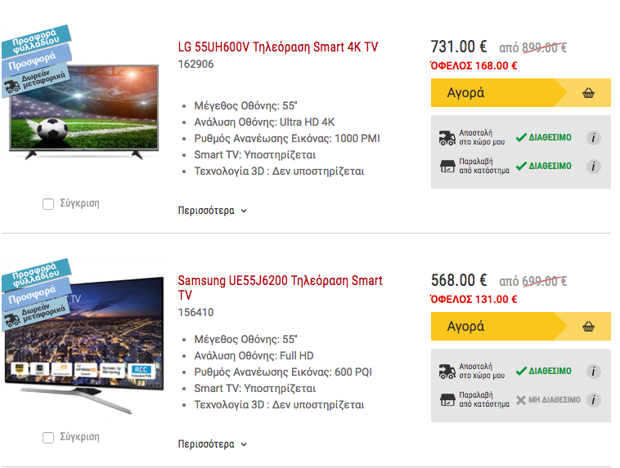Click the Samsung TV product image
This screenshot has width=620, height=468.
[x=83, y=345]
